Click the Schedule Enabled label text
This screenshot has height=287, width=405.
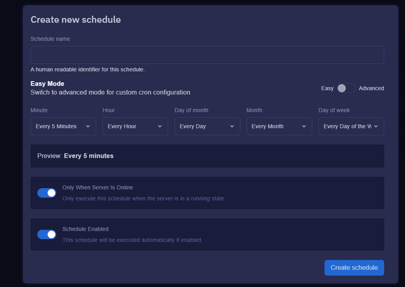point(85,229)
